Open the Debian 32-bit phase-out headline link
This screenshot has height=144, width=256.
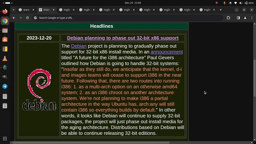[x=123, y=38]
